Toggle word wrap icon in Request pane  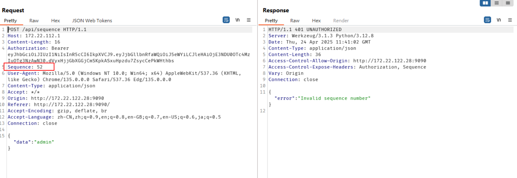[x=226, y=20]
